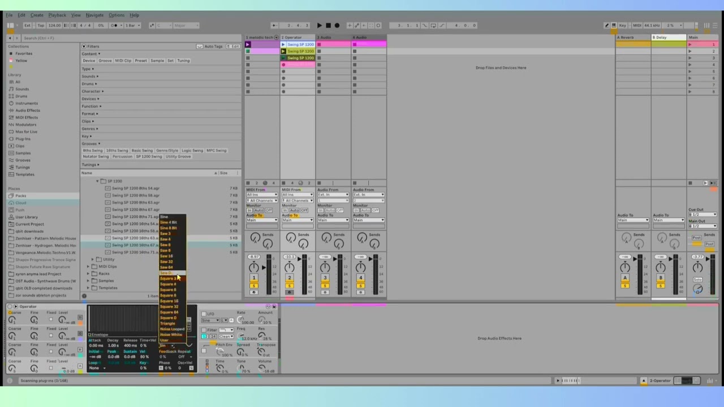Open Max for Live in sidebar
This screenshot has width=724, height=407.
tap(26, 132)
